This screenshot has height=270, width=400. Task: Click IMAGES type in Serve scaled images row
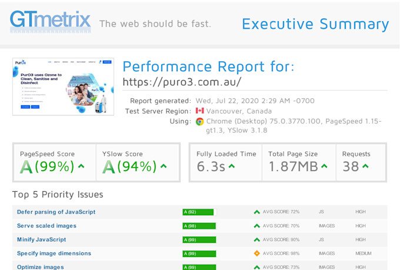[327, 226]
